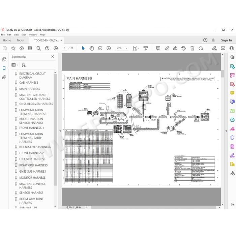Click the Save file icon
The image size is (236, 236).
pos(4,48)
